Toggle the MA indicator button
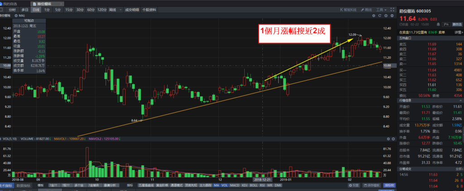This screenshot has width=464, height=191. pos(216,186)
